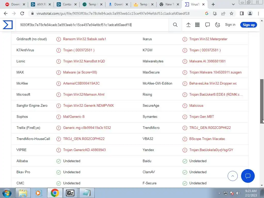Click Mal/Generic-S detection text
This screenshot has height=198, width=264.
tap(74, 117)
